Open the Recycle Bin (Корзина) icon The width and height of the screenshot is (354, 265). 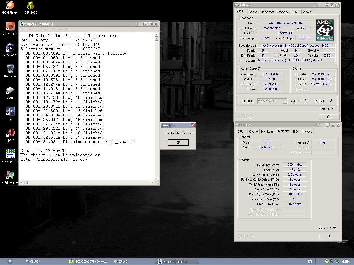click(x=10, y=71)
